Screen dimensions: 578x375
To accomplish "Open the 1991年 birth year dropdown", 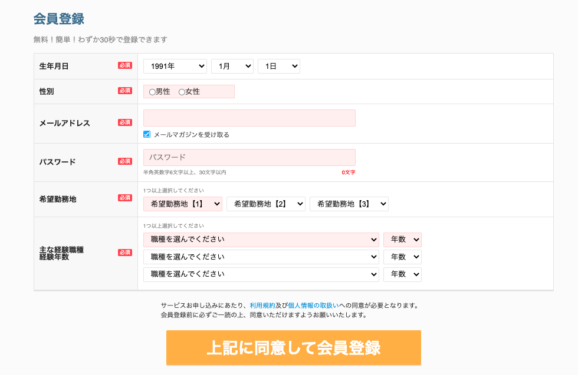I will pos(175,66).
